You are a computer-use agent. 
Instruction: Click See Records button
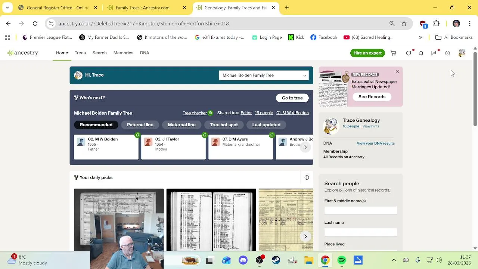point(372,97)
